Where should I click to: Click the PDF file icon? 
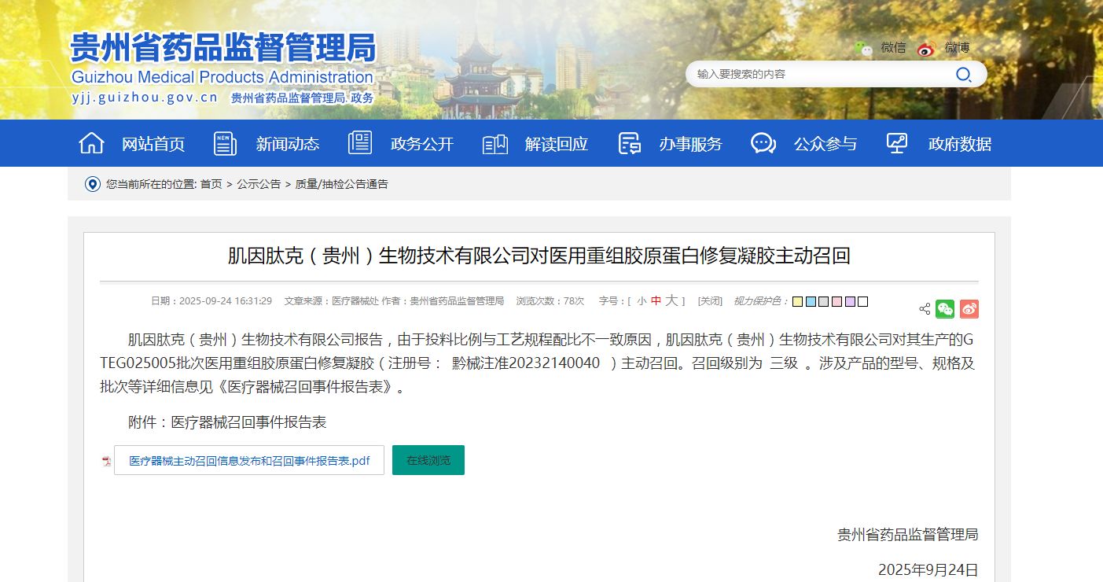point(106,461)
